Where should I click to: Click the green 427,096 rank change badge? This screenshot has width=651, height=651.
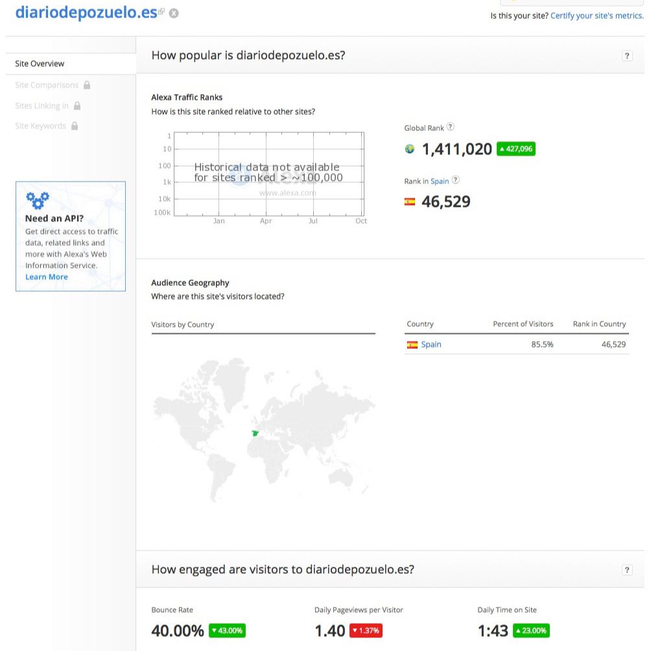tap(516, 148)
